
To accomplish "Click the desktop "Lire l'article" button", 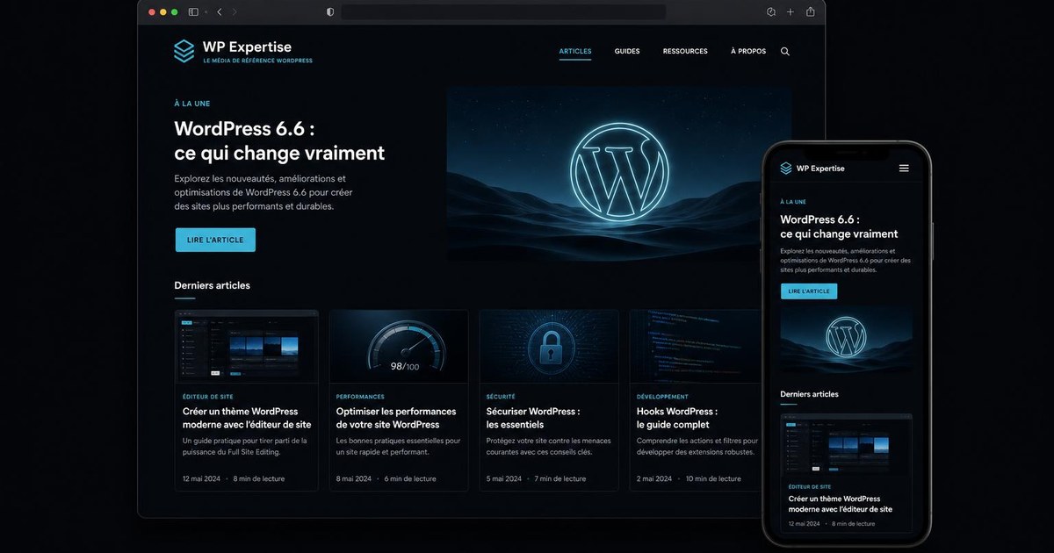I will tap(215, 240).
